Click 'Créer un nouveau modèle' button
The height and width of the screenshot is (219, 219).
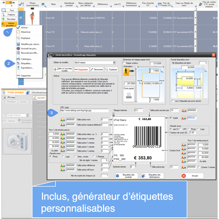(x=63, y=70)
